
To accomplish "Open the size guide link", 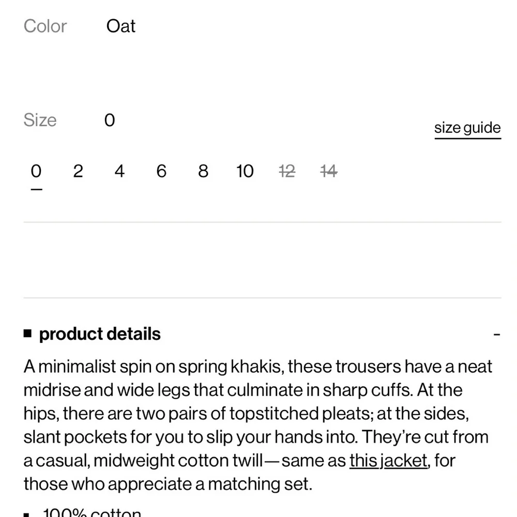I will tap(467, 128).
